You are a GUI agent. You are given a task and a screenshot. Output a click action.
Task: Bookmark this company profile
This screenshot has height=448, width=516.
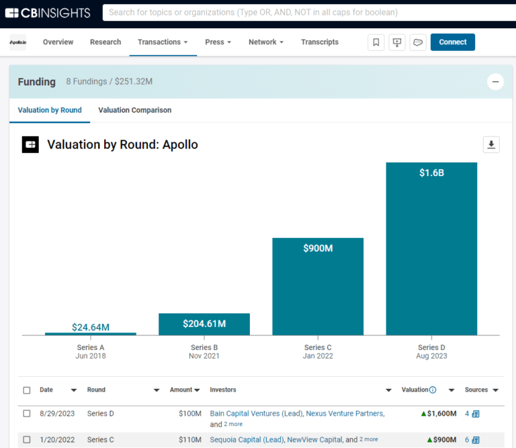[376, 42]
